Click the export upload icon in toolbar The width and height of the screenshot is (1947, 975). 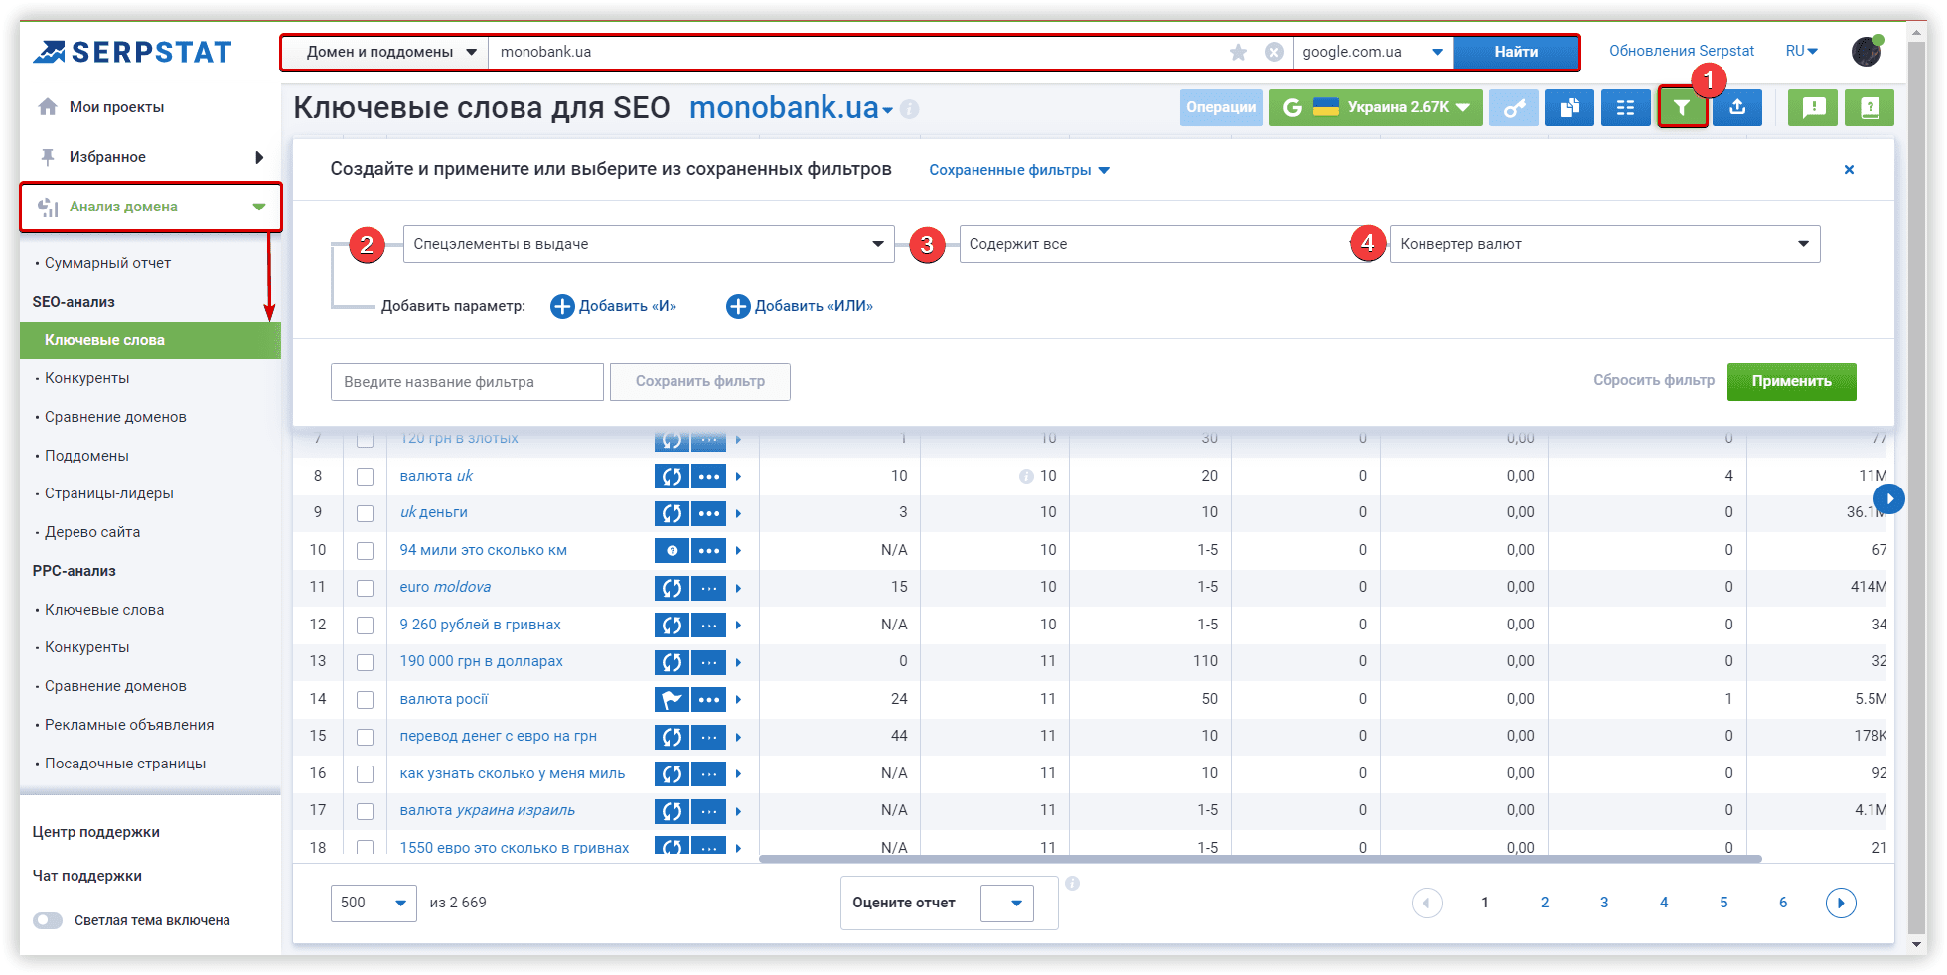point(1737,108)
